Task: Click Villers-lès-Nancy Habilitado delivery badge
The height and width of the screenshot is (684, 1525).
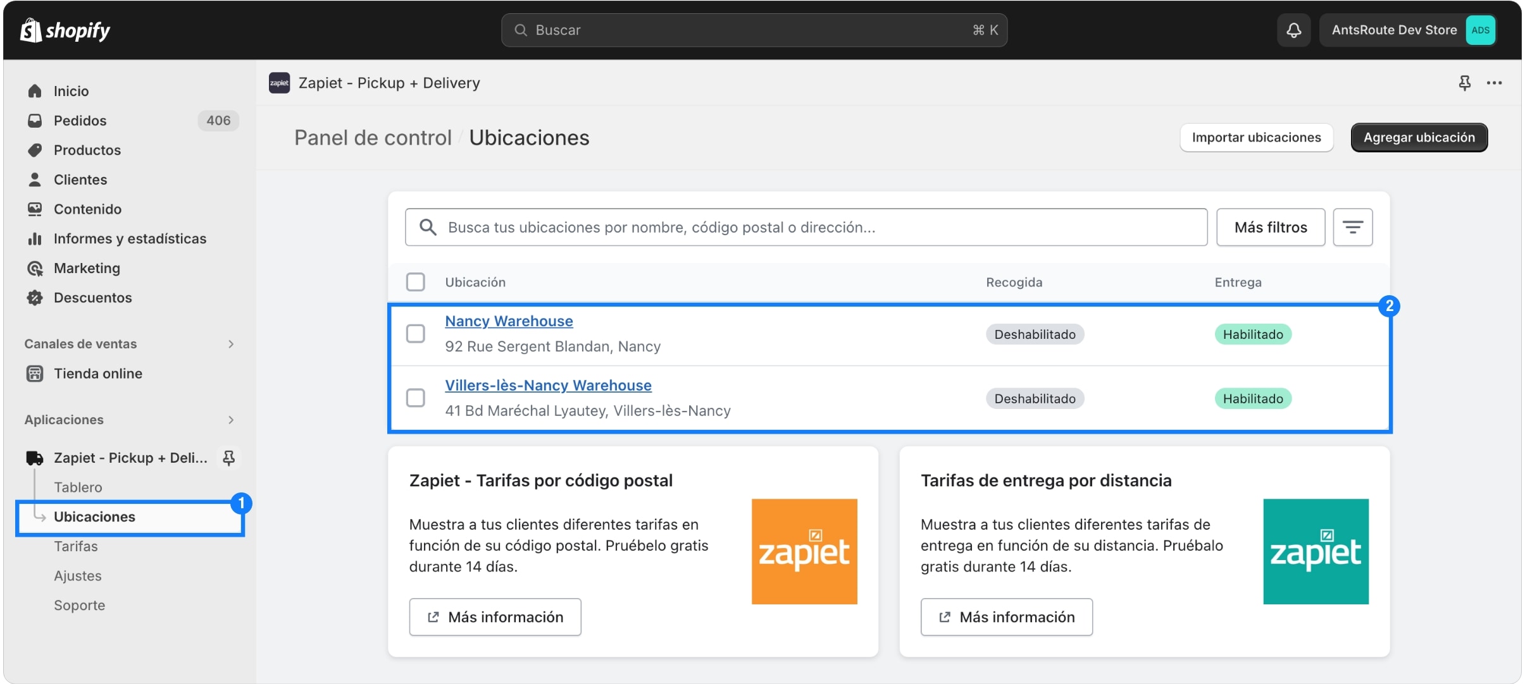Action: coord(1253,399)
